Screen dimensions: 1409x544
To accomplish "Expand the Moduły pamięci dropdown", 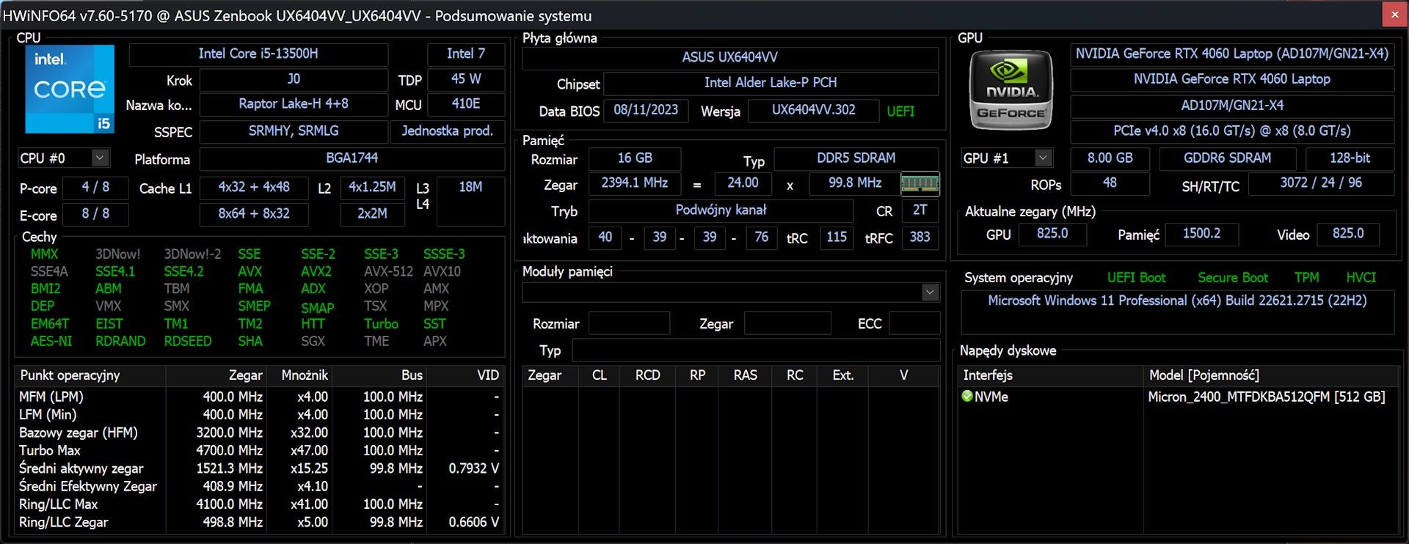I will (930, 293).
